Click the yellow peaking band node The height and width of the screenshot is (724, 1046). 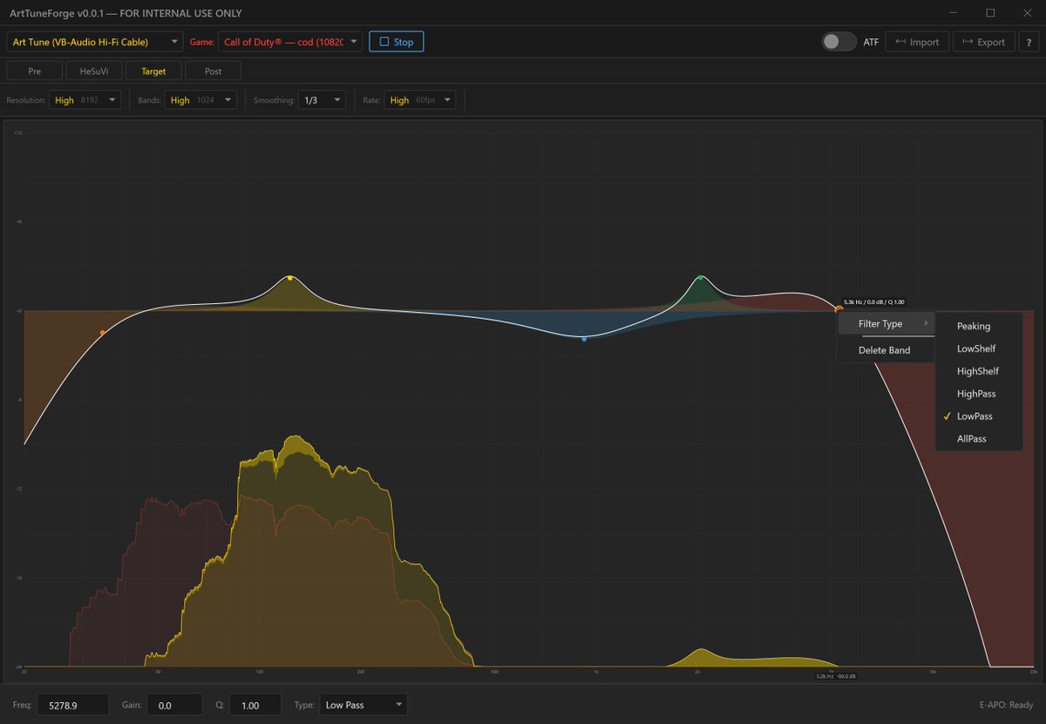pyautogui.click(x=289, y=278)
